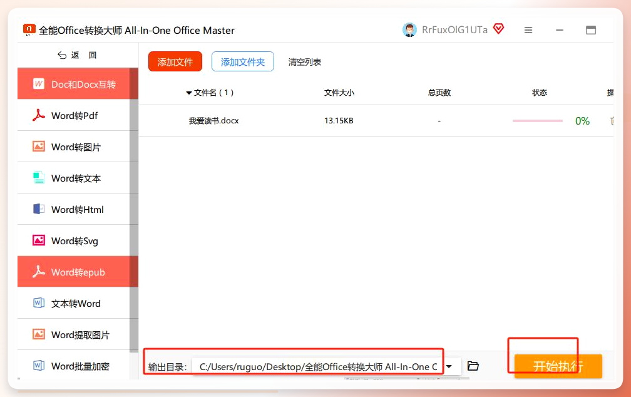Image resolution: width=631 pixels, height=397 pixels.
Task: Click the Word转图片 picture icon
Action: pyautogui.click(x=39, y=147)
